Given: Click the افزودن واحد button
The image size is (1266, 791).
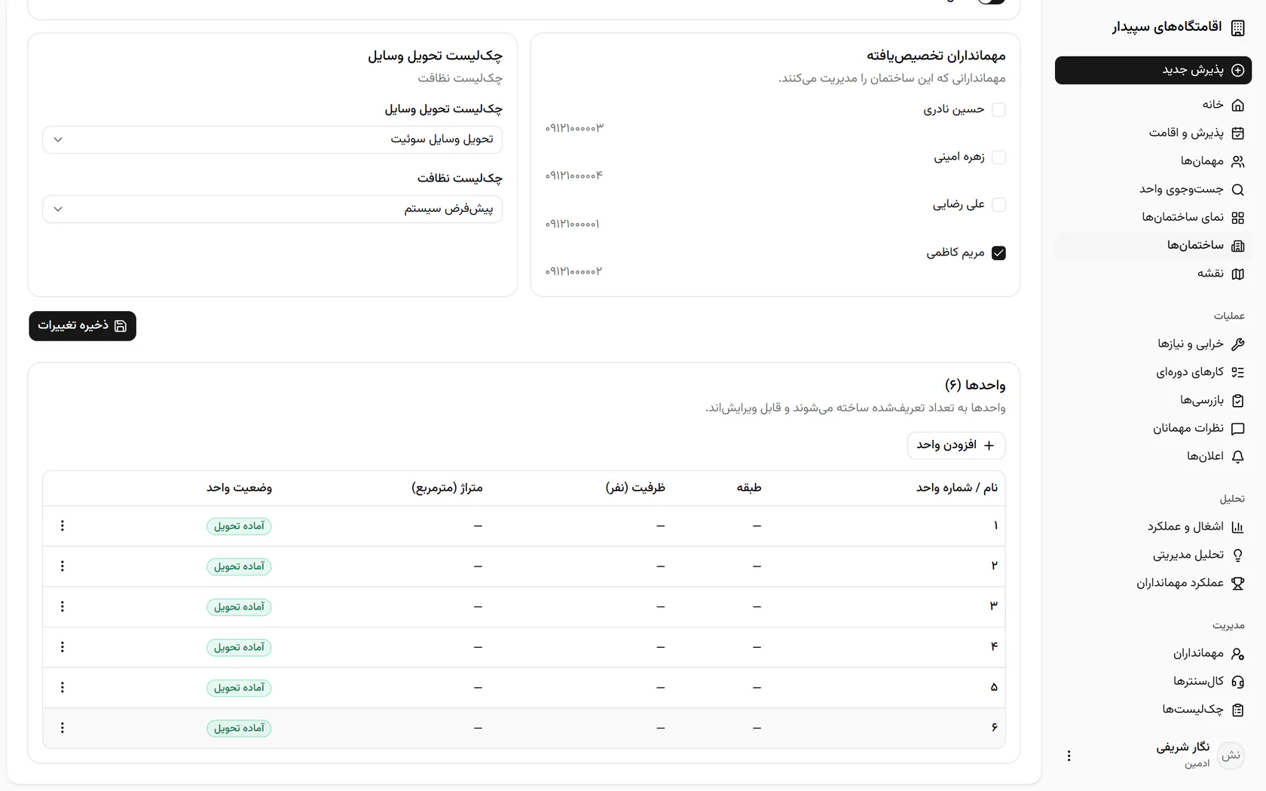Looking at the screenshot, I should 956,445.
